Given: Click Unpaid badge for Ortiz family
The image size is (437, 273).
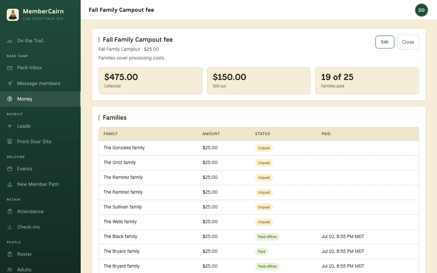Looking at the screenshot, I should [264, 163].
